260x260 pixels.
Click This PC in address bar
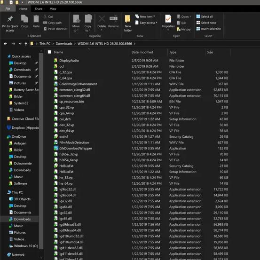[x=45, y=44]
